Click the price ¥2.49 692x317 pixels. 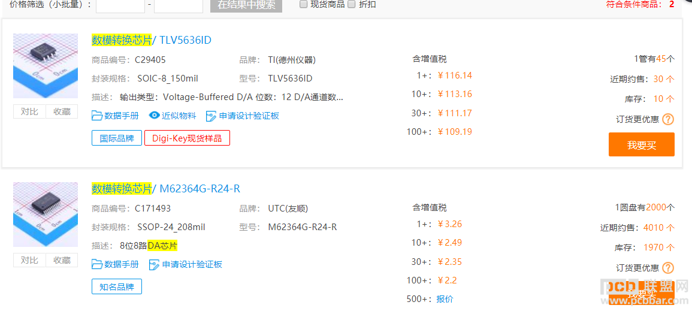[x=449, y=242]
